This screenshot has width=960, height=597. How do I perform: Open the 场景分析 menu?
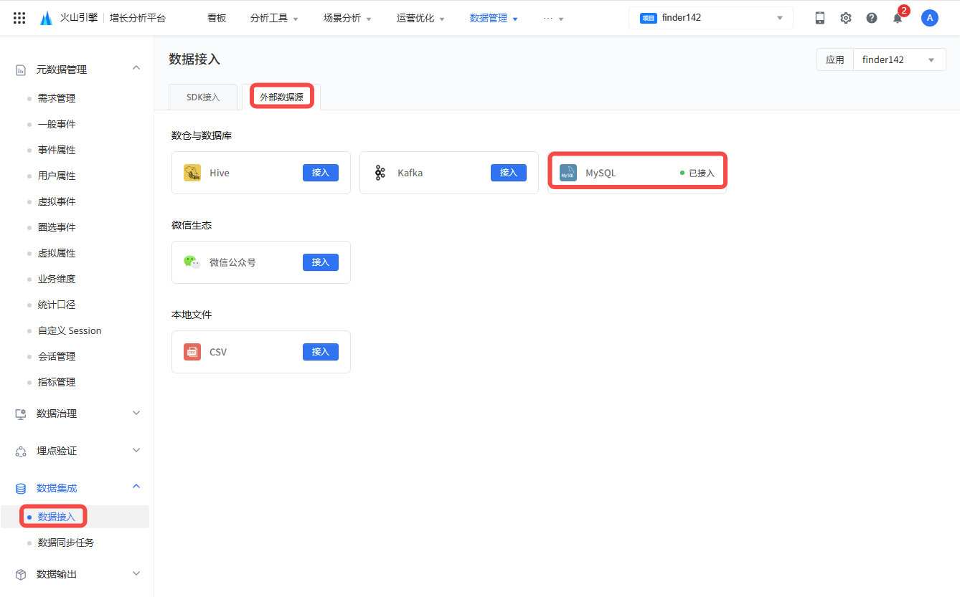pos(348,18)
